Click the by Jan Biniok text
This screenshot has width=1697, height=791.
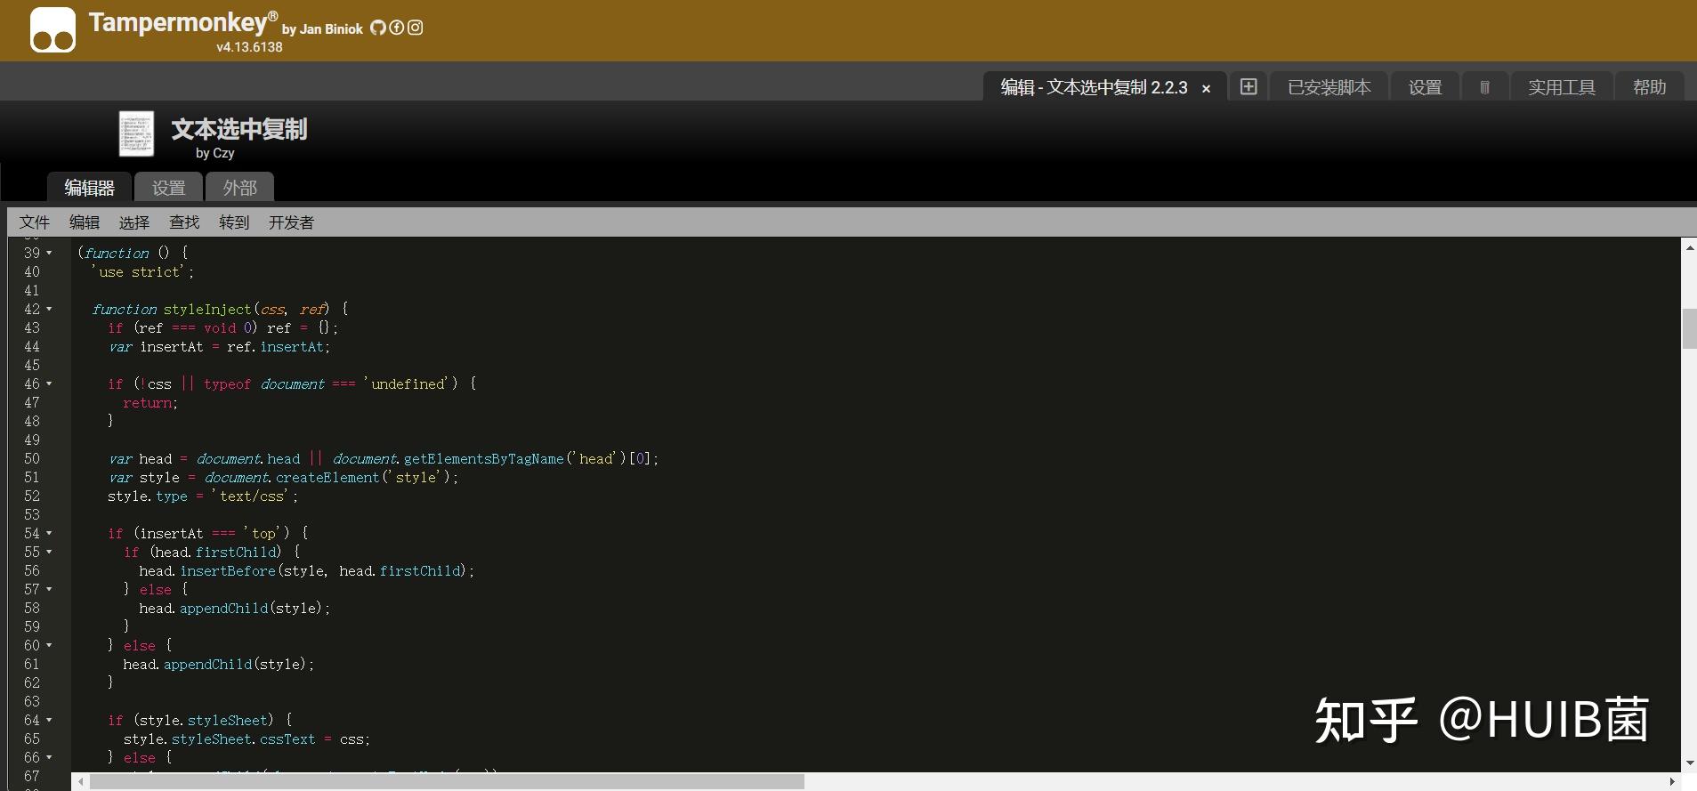click(322, 28)
